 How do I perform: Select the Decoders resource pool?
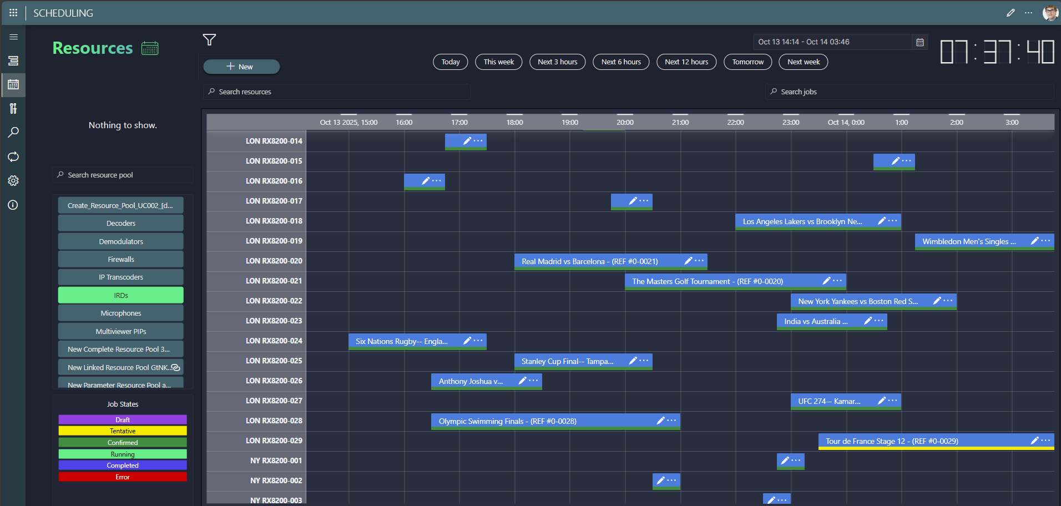(x=121, y=224)
